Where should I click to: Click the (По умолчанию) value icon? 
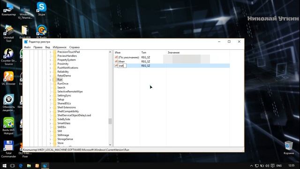(x=116, y=57)
